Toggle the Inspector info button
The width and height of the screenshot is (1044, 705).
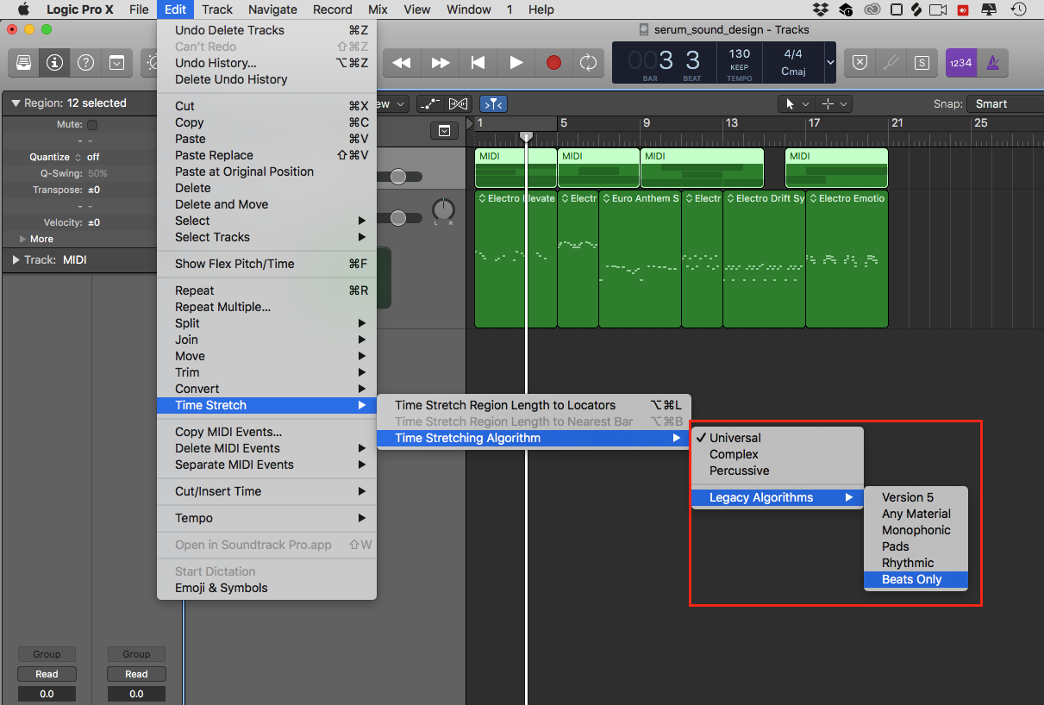tap(54, 63)
